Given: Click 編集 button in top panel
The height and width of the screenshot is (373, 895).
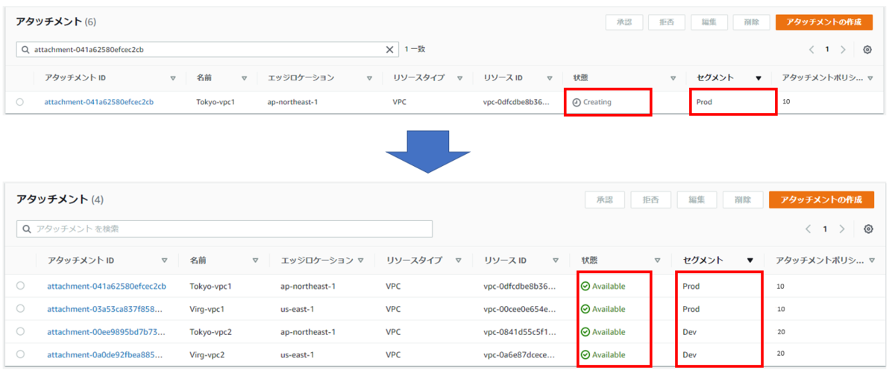Looking at the screenshot, I should click(x=709, y=22).
